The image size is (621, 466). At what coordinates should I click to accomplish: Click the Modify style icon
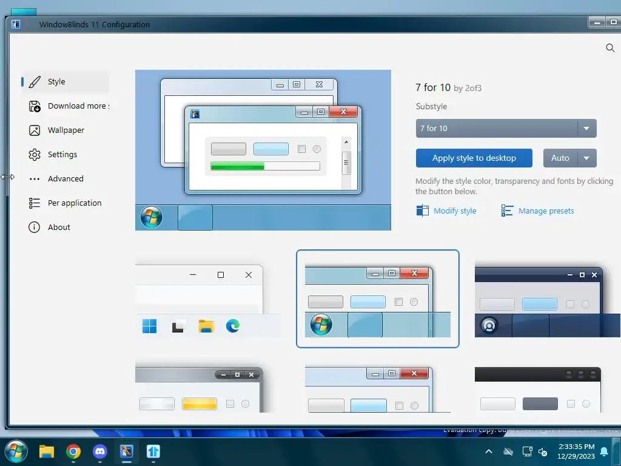click(423, 211)
